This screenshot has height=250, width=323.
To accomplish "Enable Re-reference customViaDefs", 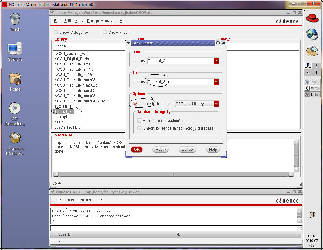I will [x=139, y=120].
